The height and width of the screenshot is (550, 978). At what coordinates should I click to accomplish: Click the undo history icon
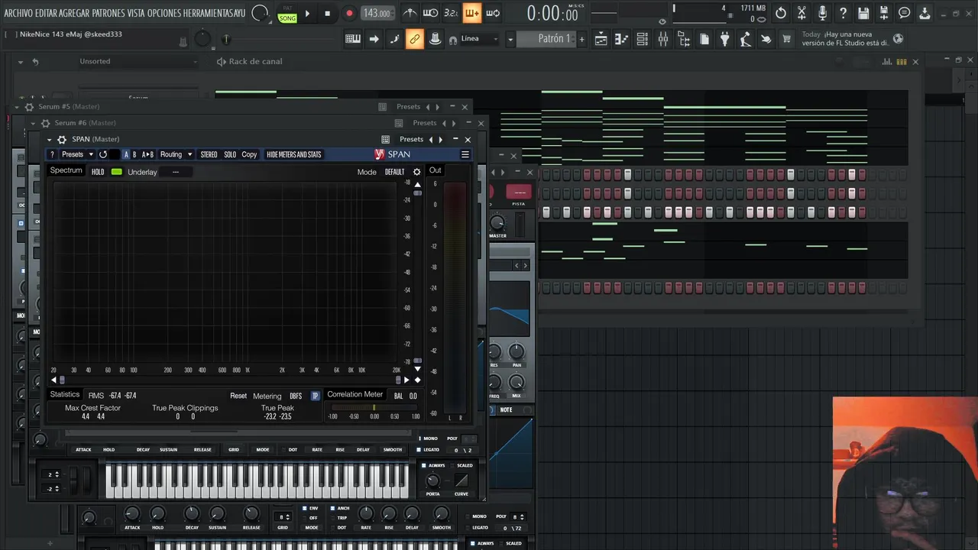[781, 13]
